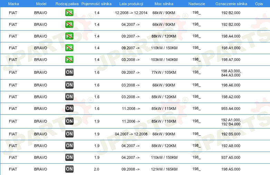Select engine code 198 A2.000
The image size is (270, 175).
[231, 97]
